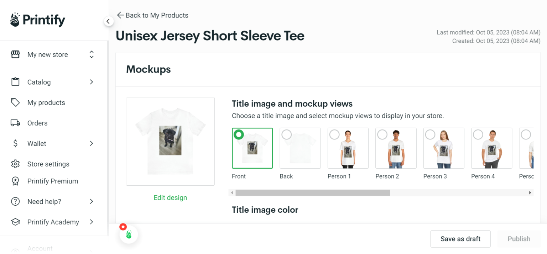
Task: Click the Edit design link
Action: [170, 197]
